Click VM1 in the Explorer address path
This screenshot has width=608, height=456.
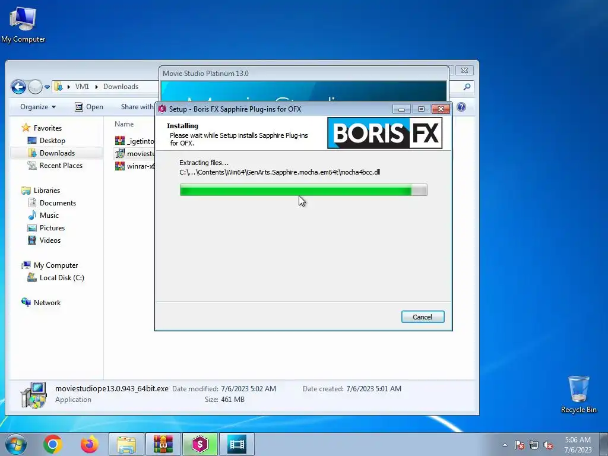(82, 87)
